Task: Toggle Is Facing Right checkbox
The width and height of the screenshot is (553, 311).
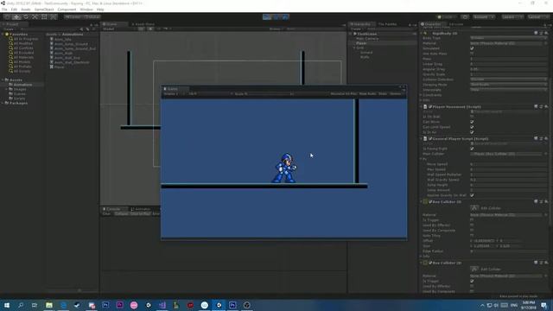Action: point(472,149)
